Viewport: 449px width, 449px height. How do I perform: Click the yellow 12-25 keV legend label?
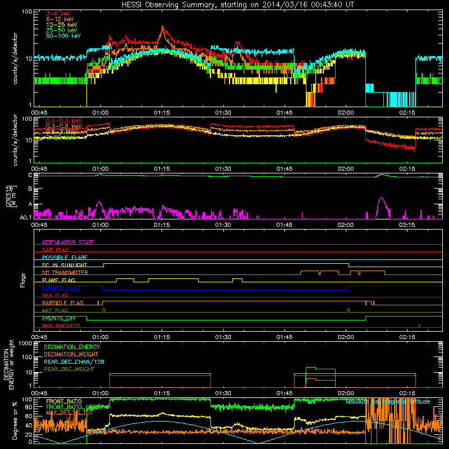pos(62,25)
